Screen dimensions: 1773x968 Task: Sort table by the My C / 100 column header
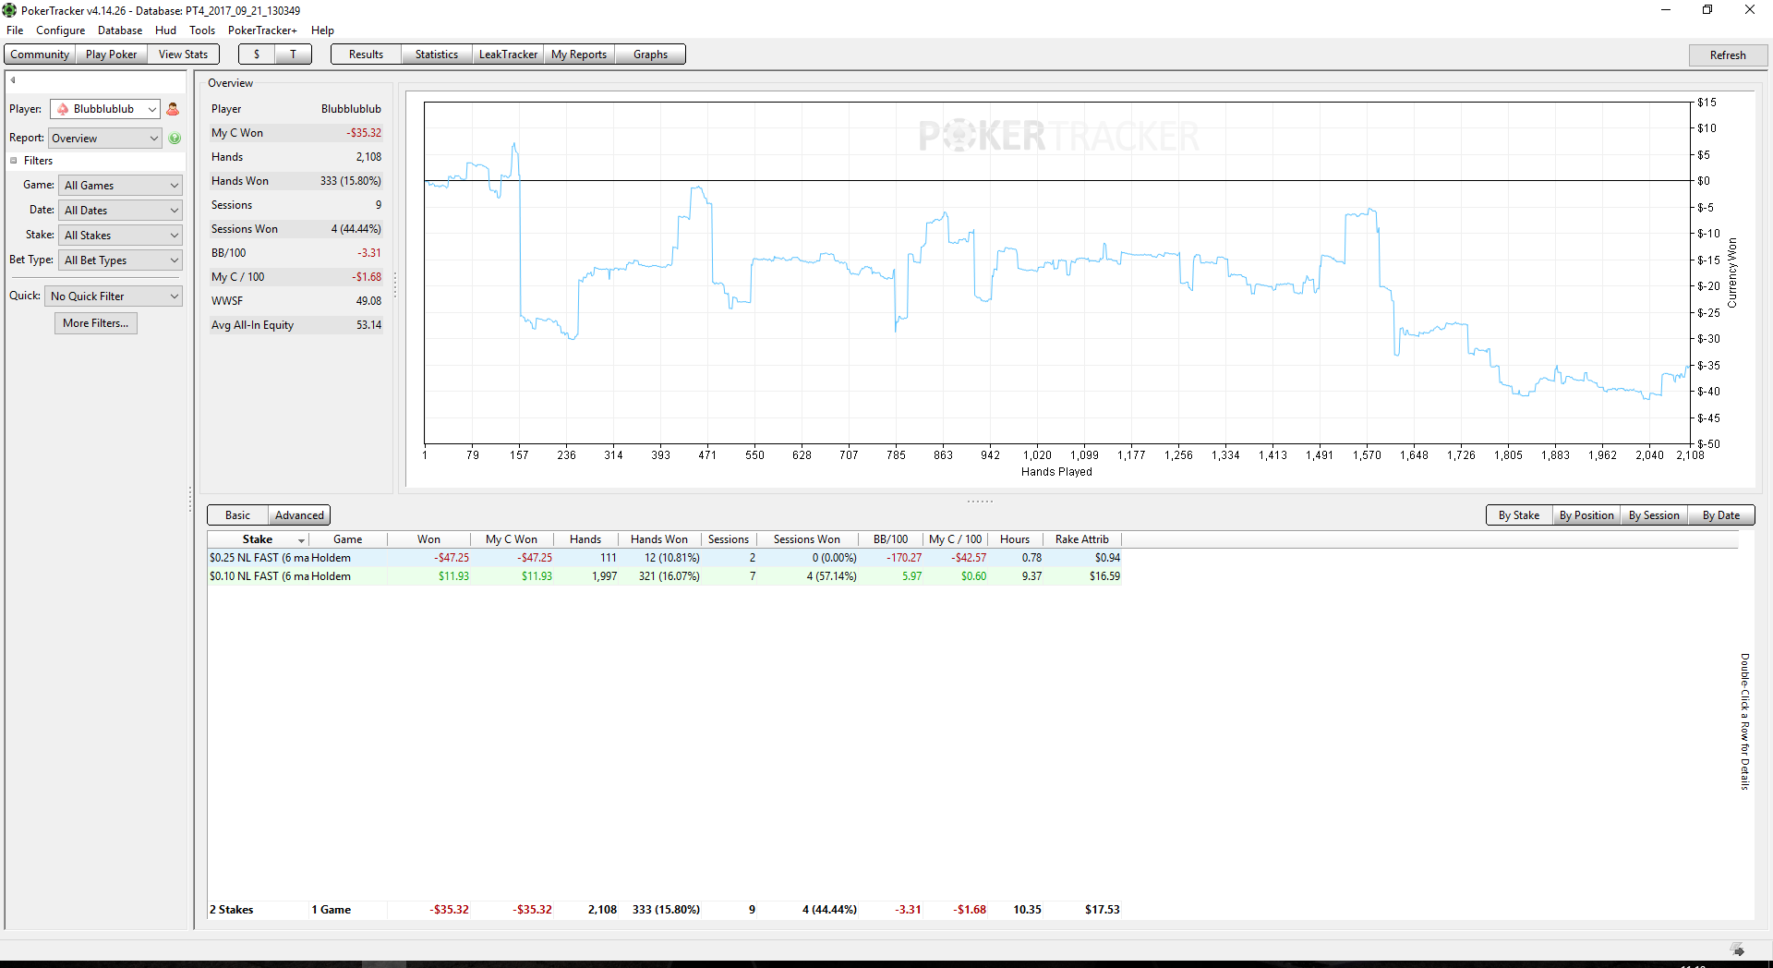coord(956,539)
